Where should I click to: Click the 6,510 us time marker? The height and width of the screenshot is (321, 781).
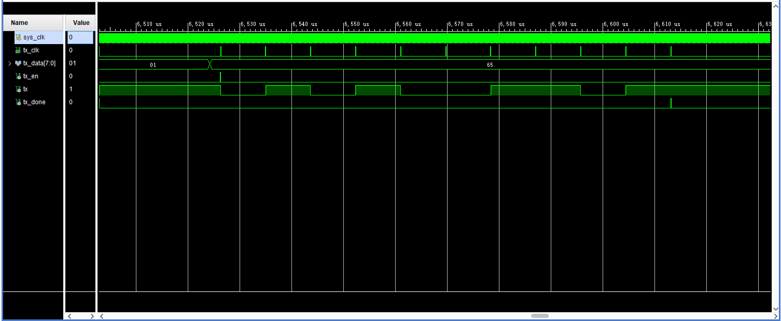click(x=149, y=24)
